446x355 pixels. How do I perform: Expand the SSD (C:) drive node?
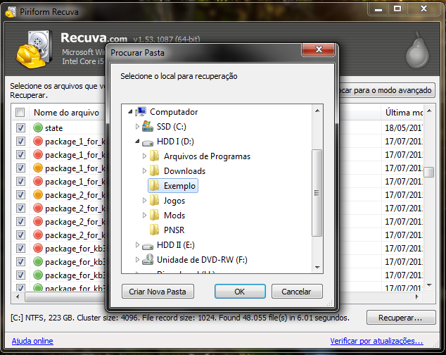[x=137, y=127]
